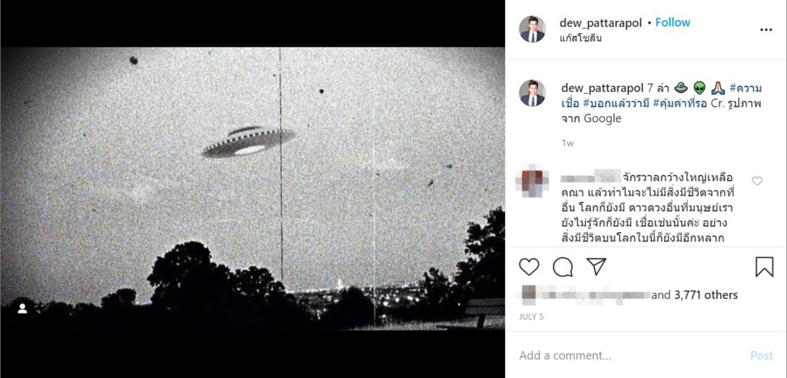Open comment bubble icon under post
Image resolution: width=787 pixels, height=378 pixels.
tap(563, 267)
